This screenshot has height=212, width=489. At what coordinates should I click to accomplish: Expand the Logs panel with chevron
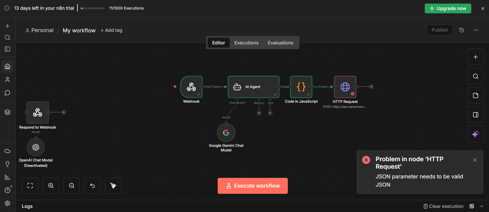(482, 206)
